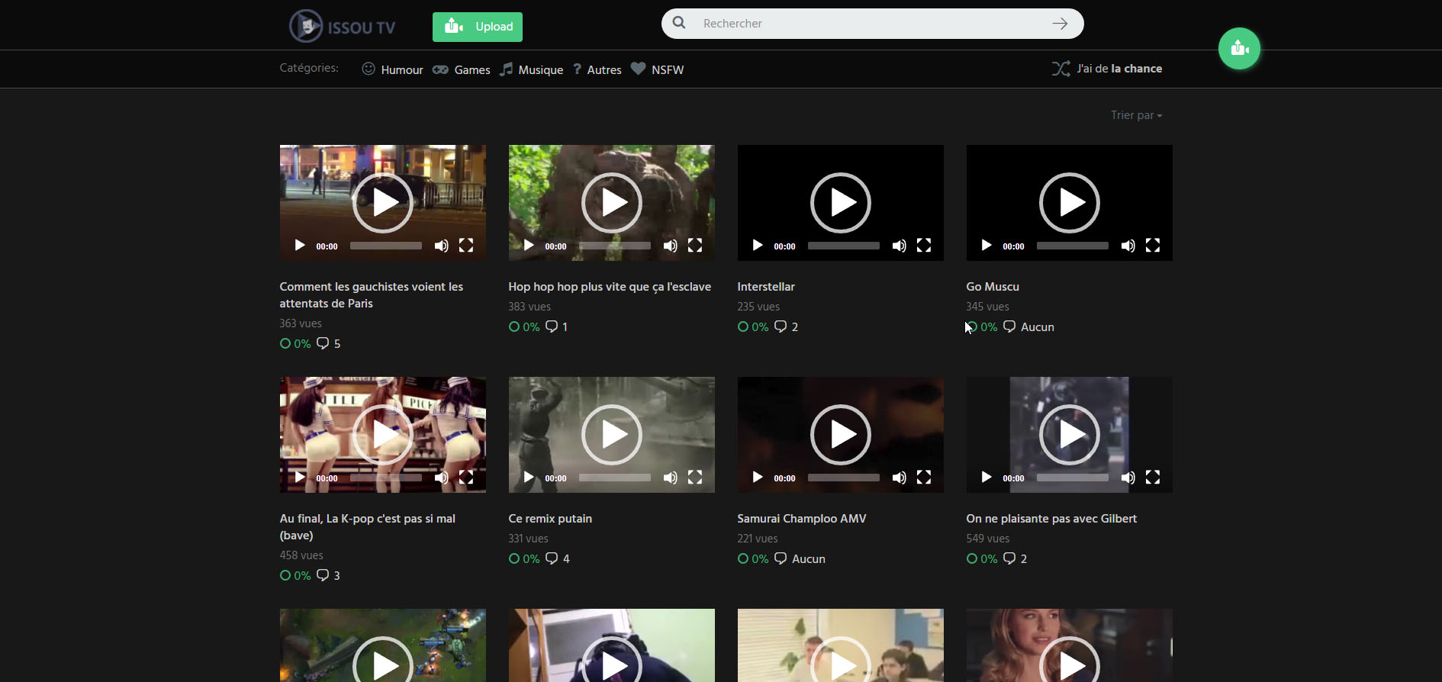The image size is (1442, 682).
Task: Click the NSFW heart icon
Action: point(639,69)
